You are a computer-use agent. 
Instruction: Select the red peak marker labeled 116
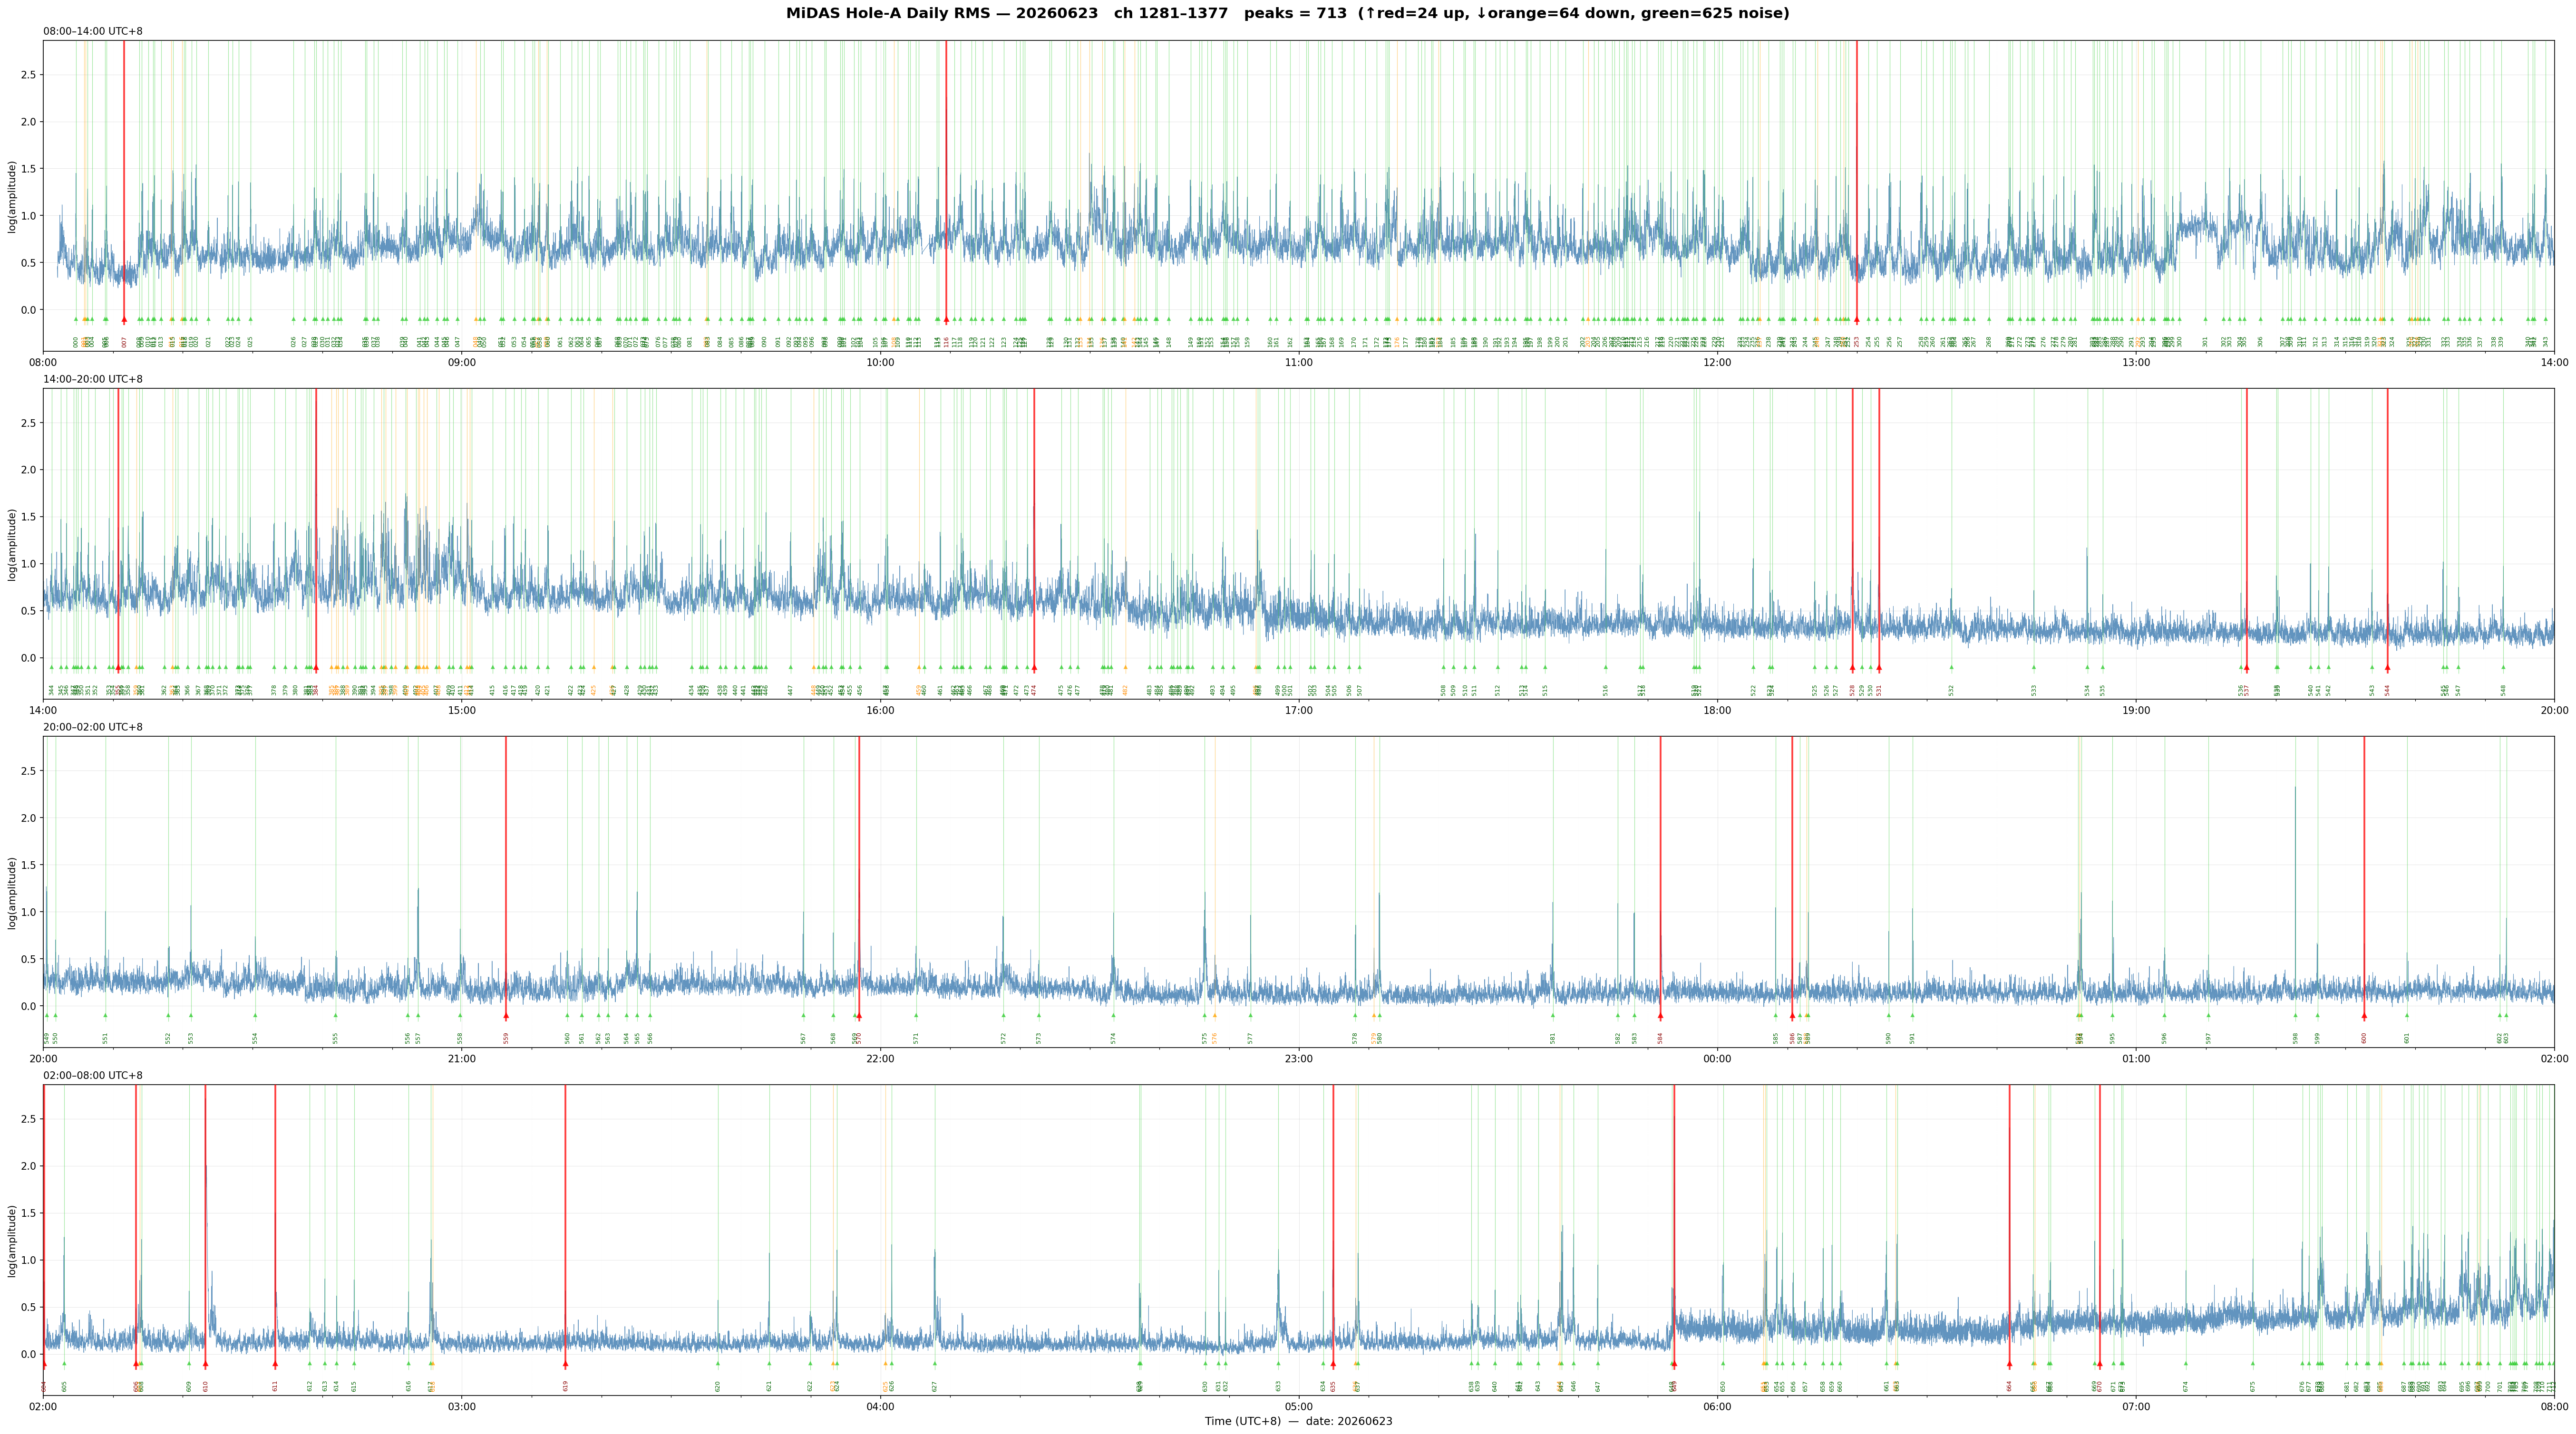[x=946, y=320]
